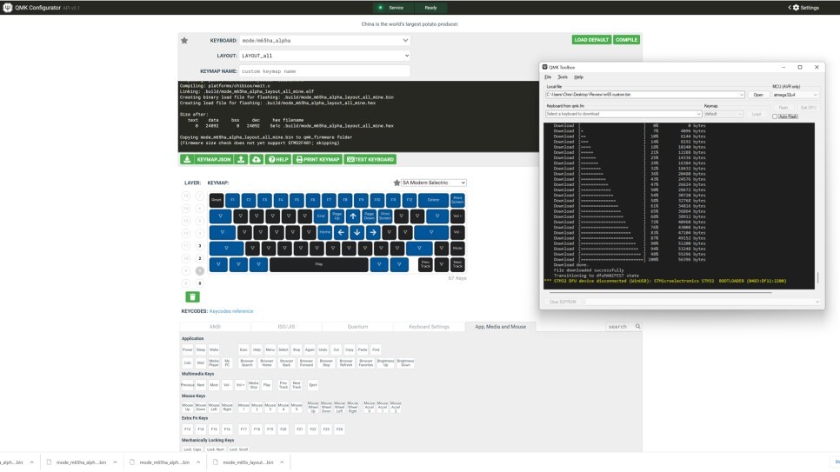Viewport: 840px width, 472px height.
Task: Open Keymap default dropdown in Toolbox
Action: pyautogui.click(x=723, y=114)
